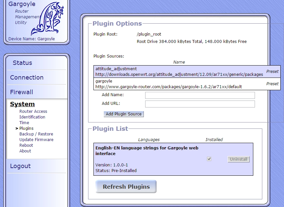Go to the Reboot page

pyautogui.click(x=26, y=145)
